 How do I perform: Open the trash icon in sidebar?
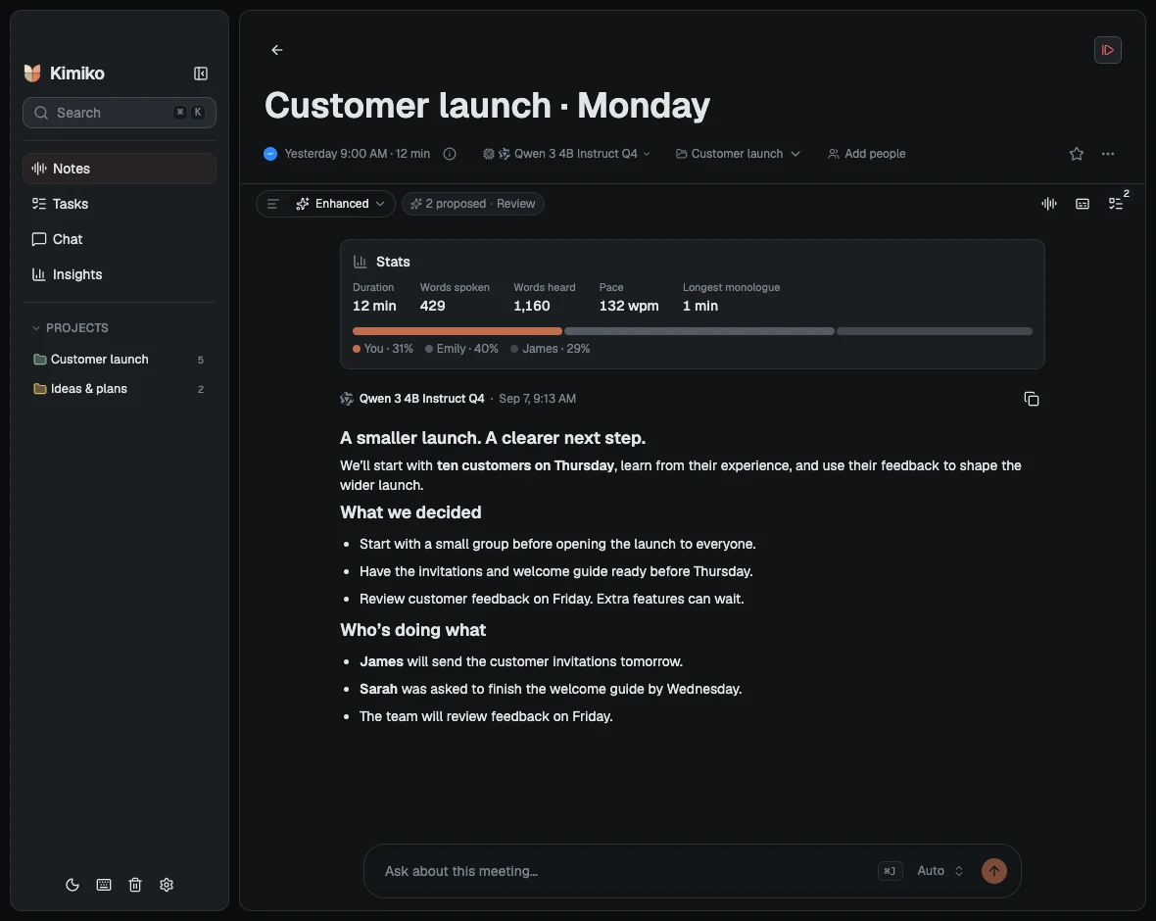tap(135, 884)
